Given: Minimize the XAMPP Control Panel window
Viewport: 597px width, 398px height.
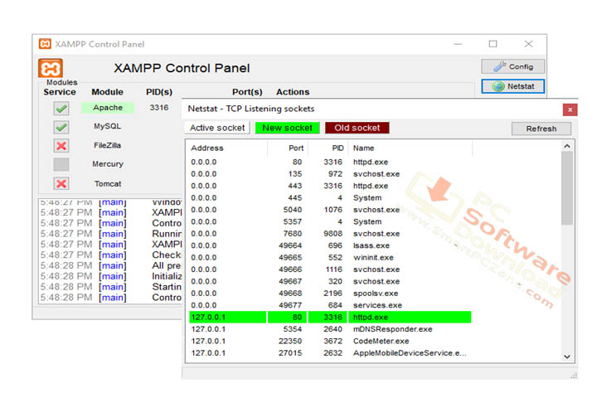Looking at the screenshot, I should [458, 44].
